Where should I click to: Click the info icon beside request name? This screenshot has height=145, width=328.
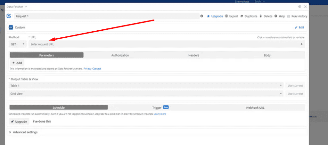202,16
